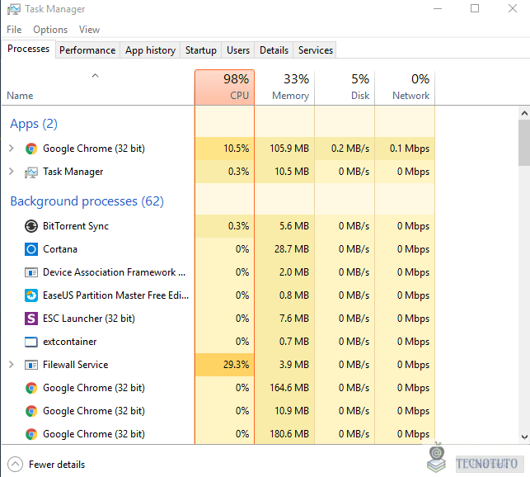This screenshot has height=477, width=530.
Task: Click the BitTorrent Sync icon
Action: [x=31, y=226]
